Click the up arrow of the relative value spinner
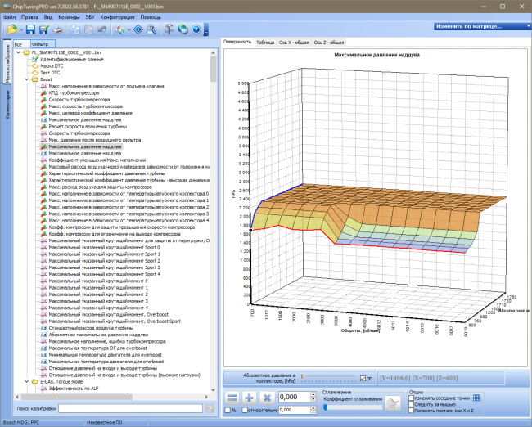532x427 pixels. click(x=313, y=408)
